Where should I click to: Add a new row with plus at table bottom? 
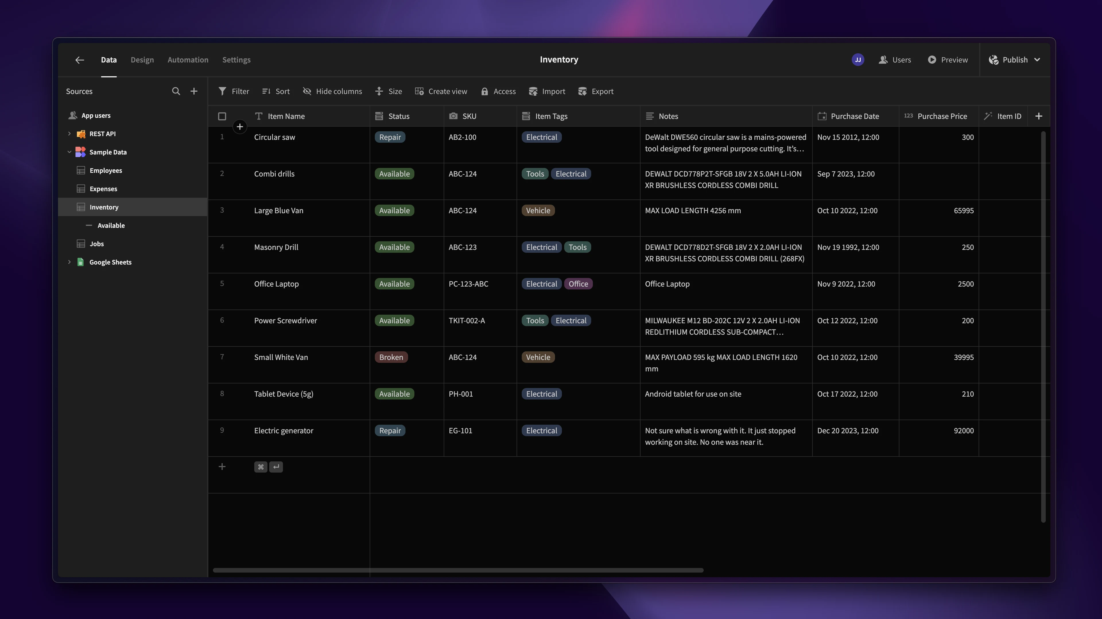pos(222,467)
